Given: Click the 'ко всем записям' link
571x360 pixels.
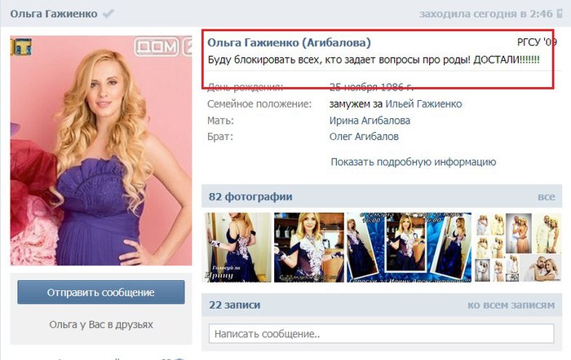Looking at the screenshot, I should 511,305.
